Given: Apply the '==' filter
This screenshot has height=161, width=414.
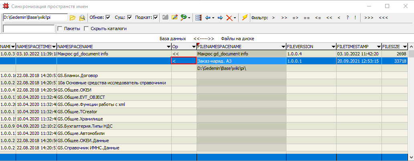Looking at the screenshot, I should [306, 18].
